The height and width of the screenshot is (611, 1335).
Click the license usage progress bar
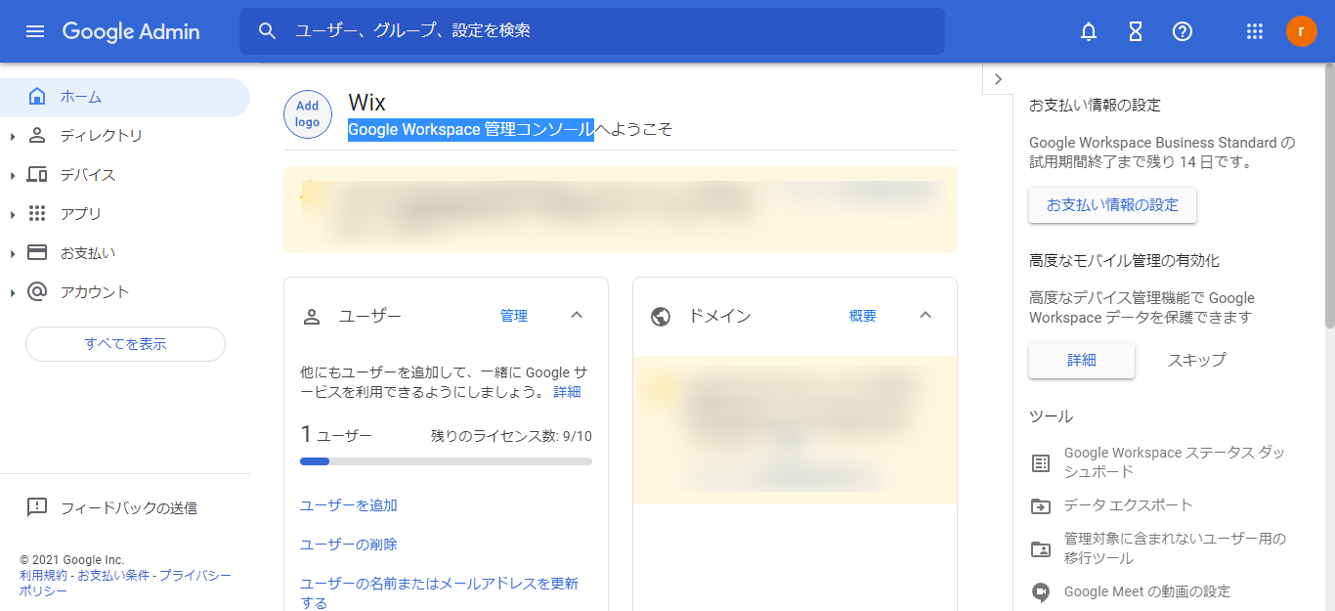point(446,461)
